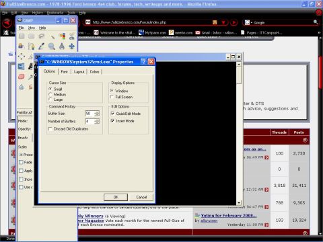The height and width of the screenshot is (242, 323).
Task: Open context help question mark in Properties dialog
Action: pyautogui.click(x=143, y=62)
